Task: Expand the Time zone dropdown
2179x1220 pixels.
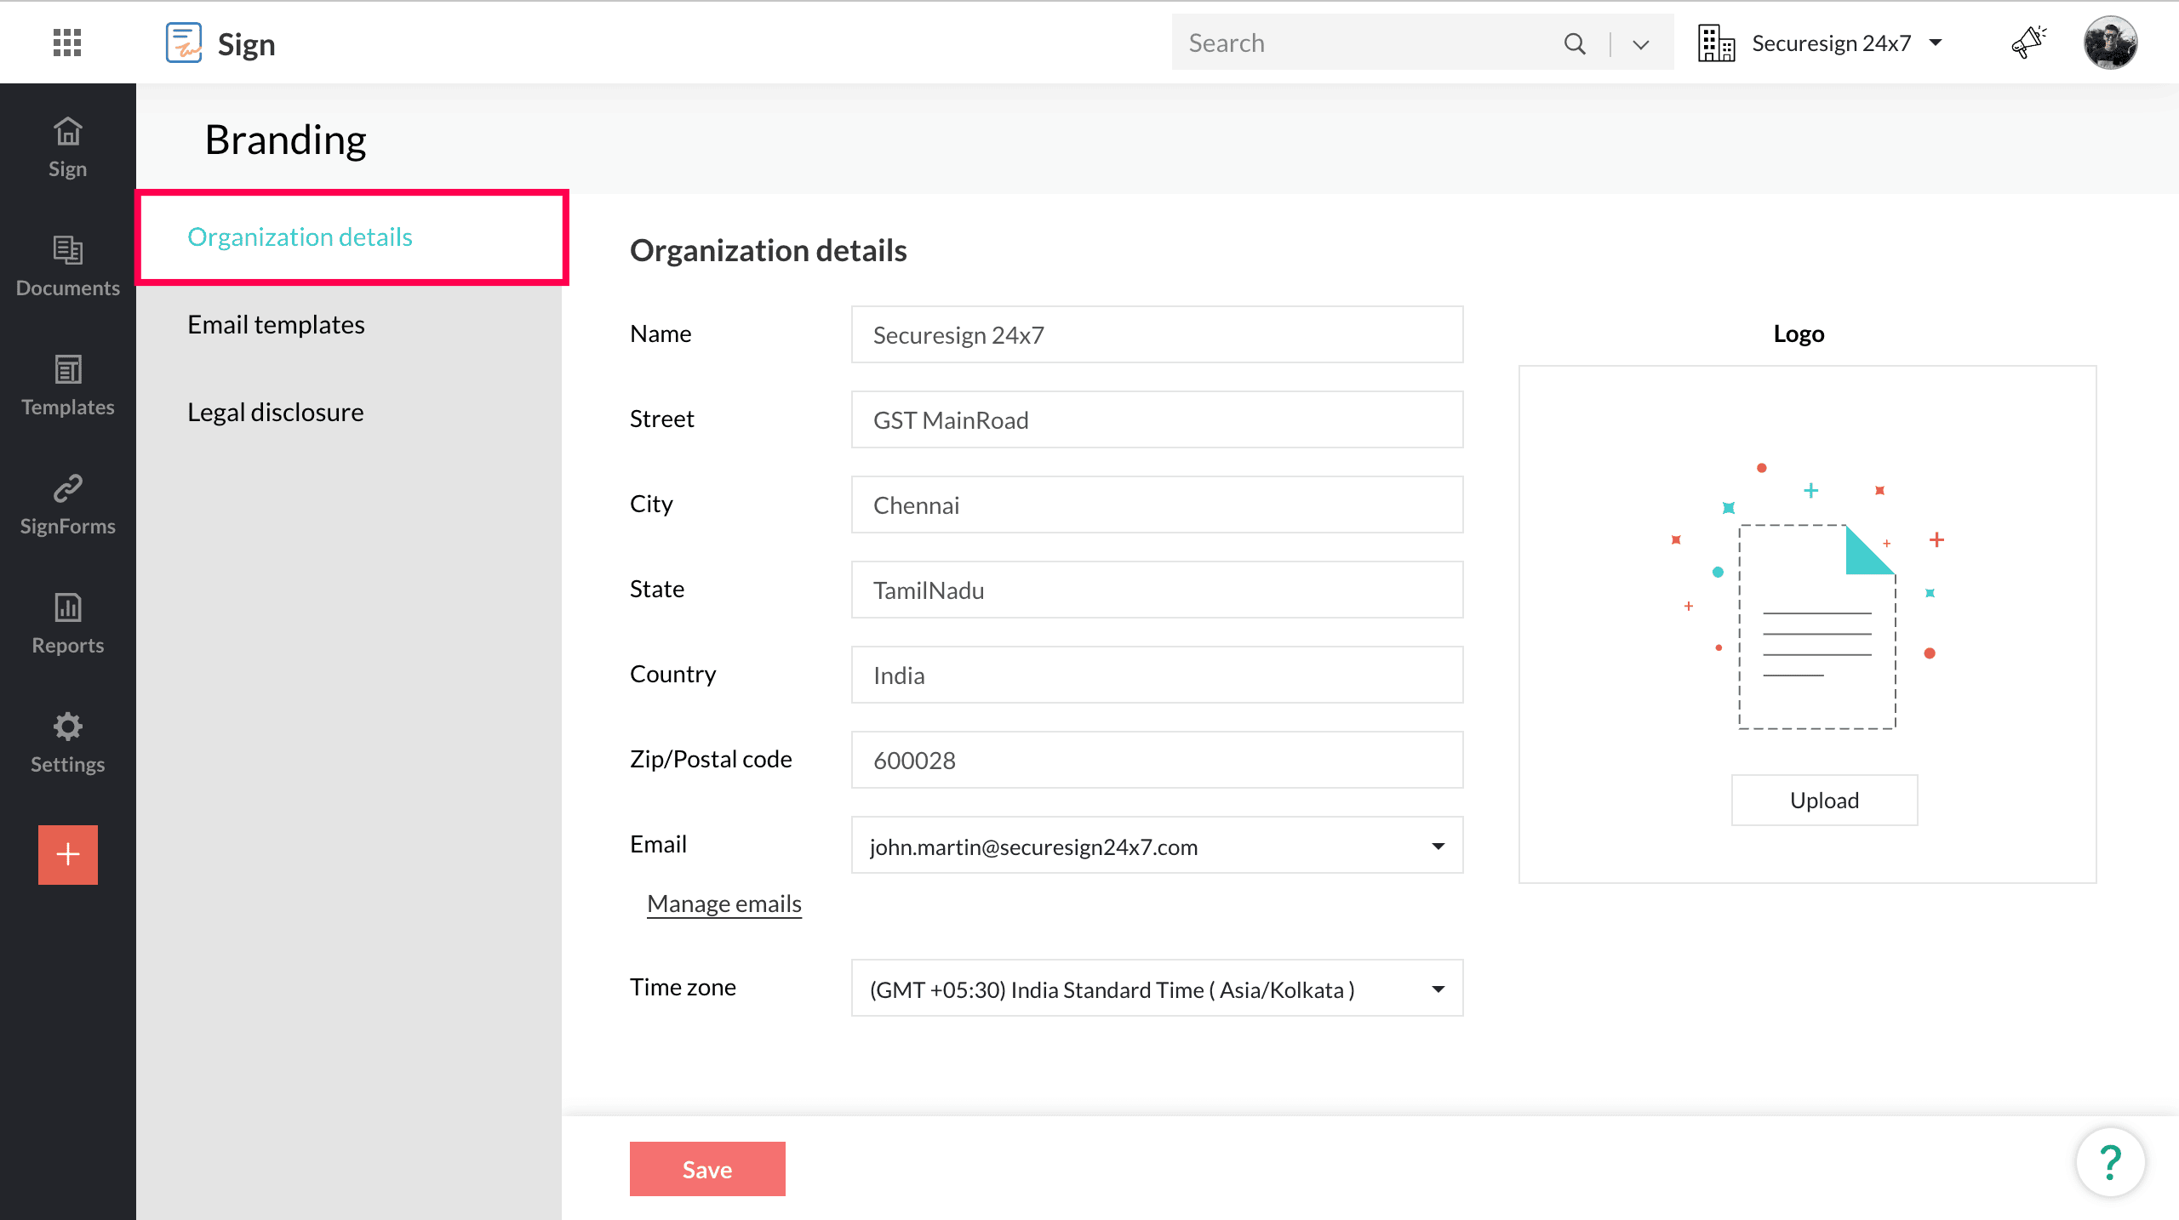Action: 1438,989
